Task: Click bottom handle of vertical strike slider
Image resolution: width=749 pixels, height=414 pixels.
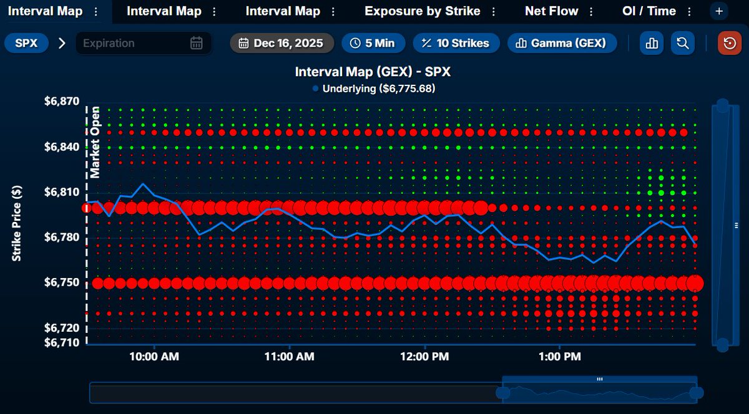Action: 722,344
